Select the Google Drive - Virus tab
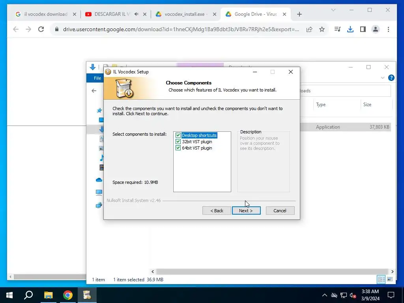This screenshot has width=404, height=303. (x=255, y=14)
